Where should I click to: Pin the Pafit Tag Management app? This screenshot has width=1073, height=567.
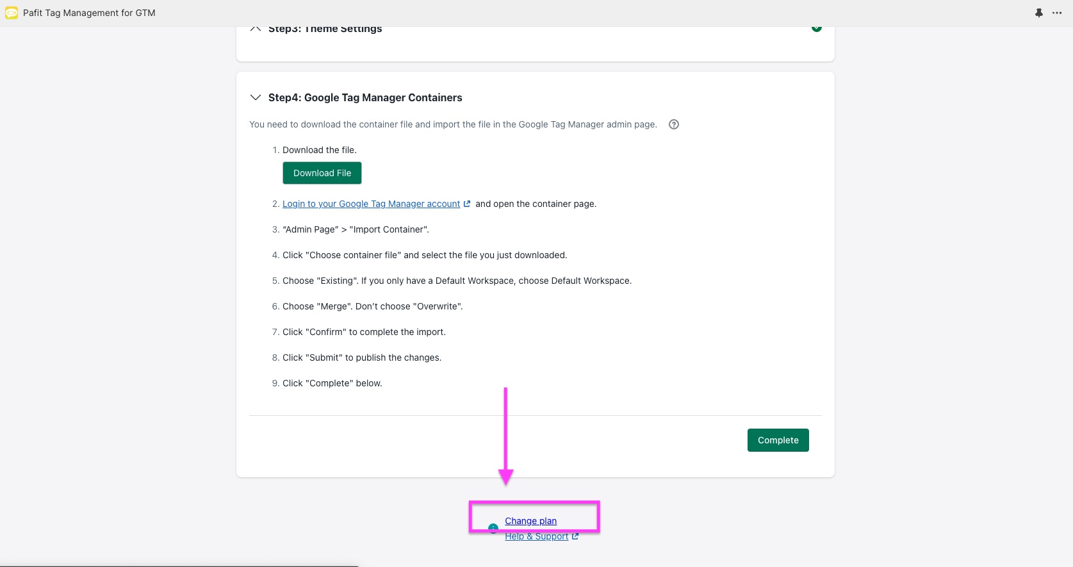(x=1039, y=13)
